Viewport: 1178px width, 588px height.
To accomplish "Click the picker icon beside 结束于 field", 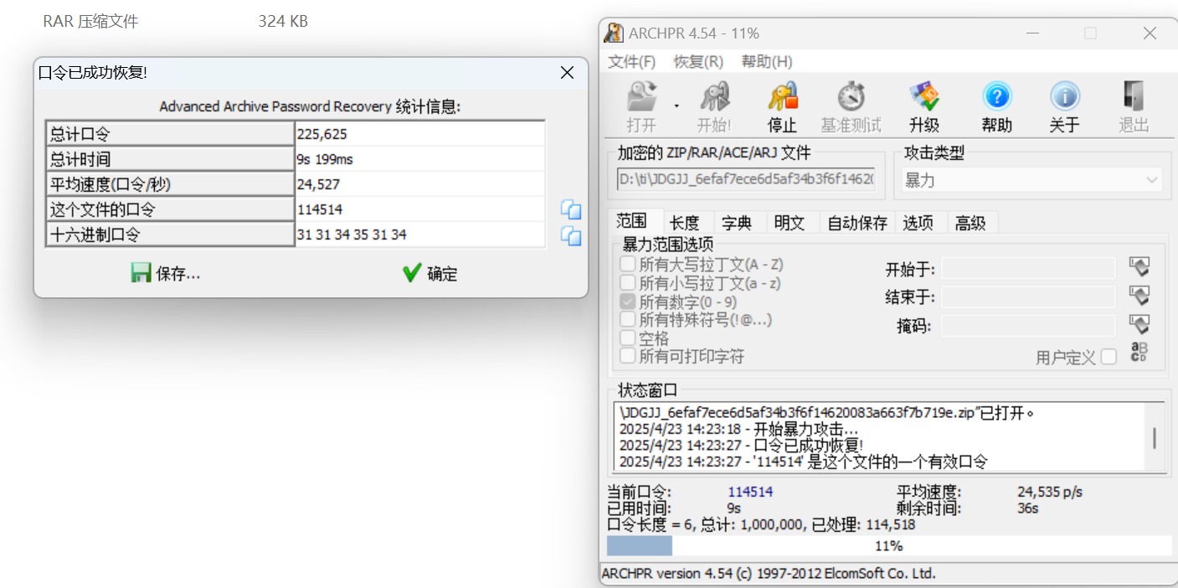I will (1139, 296).
